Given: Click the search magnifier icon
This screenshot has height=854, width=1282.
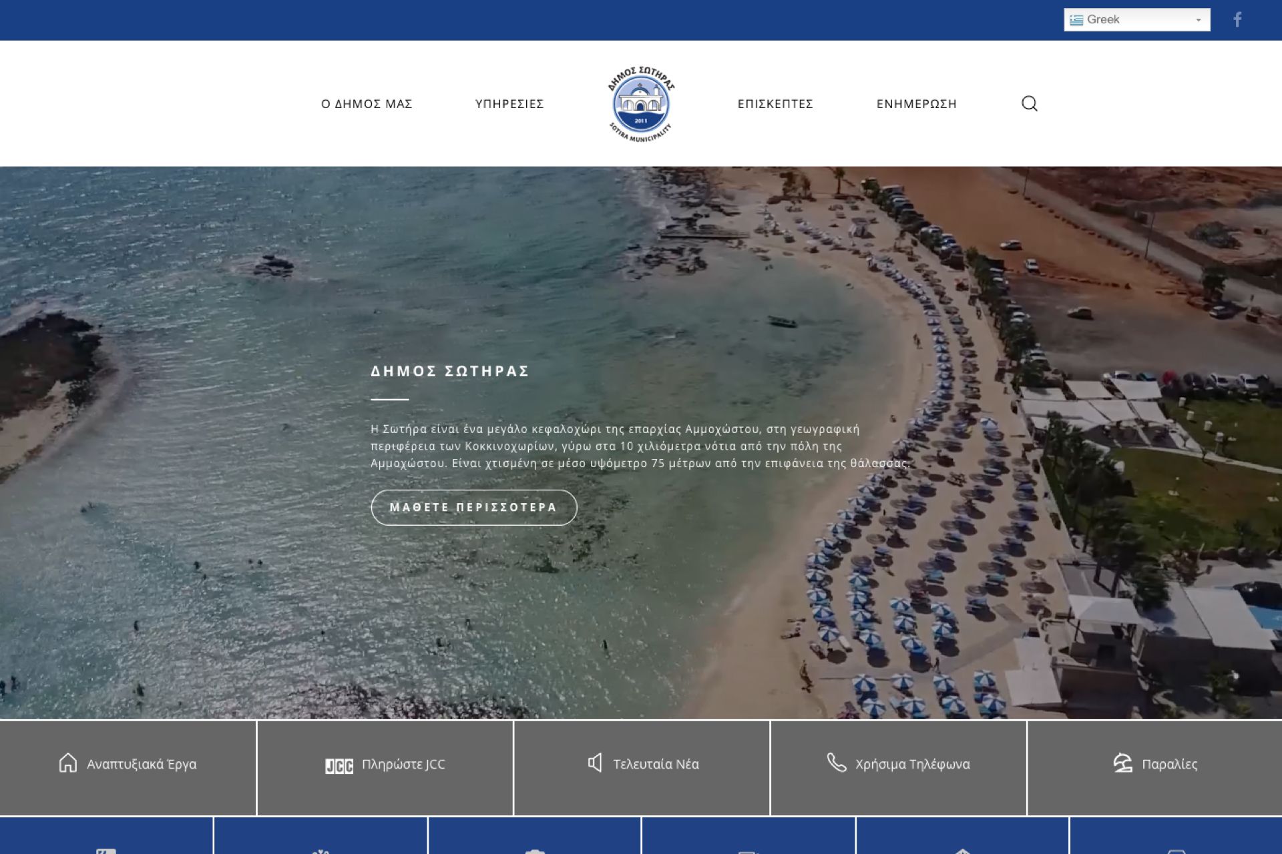Looking at the screenshot, I should pos(1029,103).
